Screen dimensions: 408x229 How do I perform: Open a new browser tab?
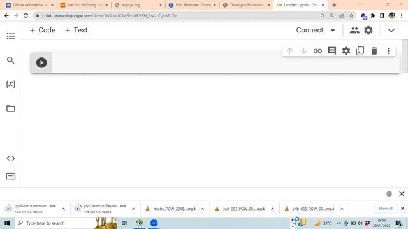pyautogui.click(x=334, y=5)
